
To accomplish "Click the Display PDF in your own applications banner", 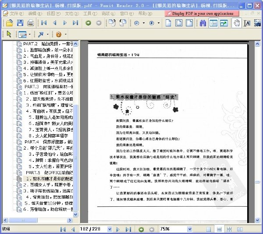I will tap(202, 14).
